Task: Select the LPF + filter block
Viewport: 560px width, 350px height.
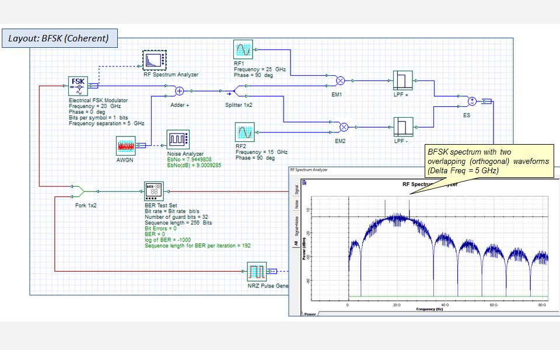Action: (404, 79)
